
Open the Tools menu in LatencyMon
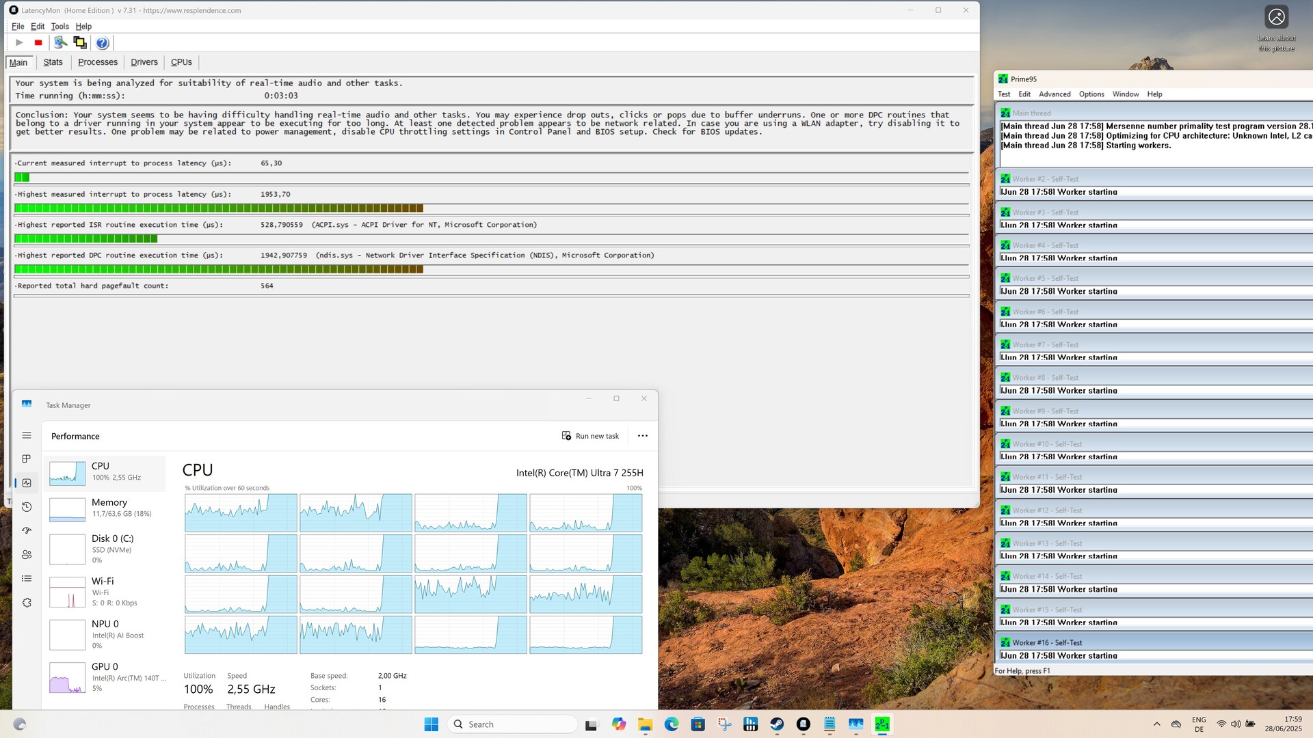pos(59,27)
